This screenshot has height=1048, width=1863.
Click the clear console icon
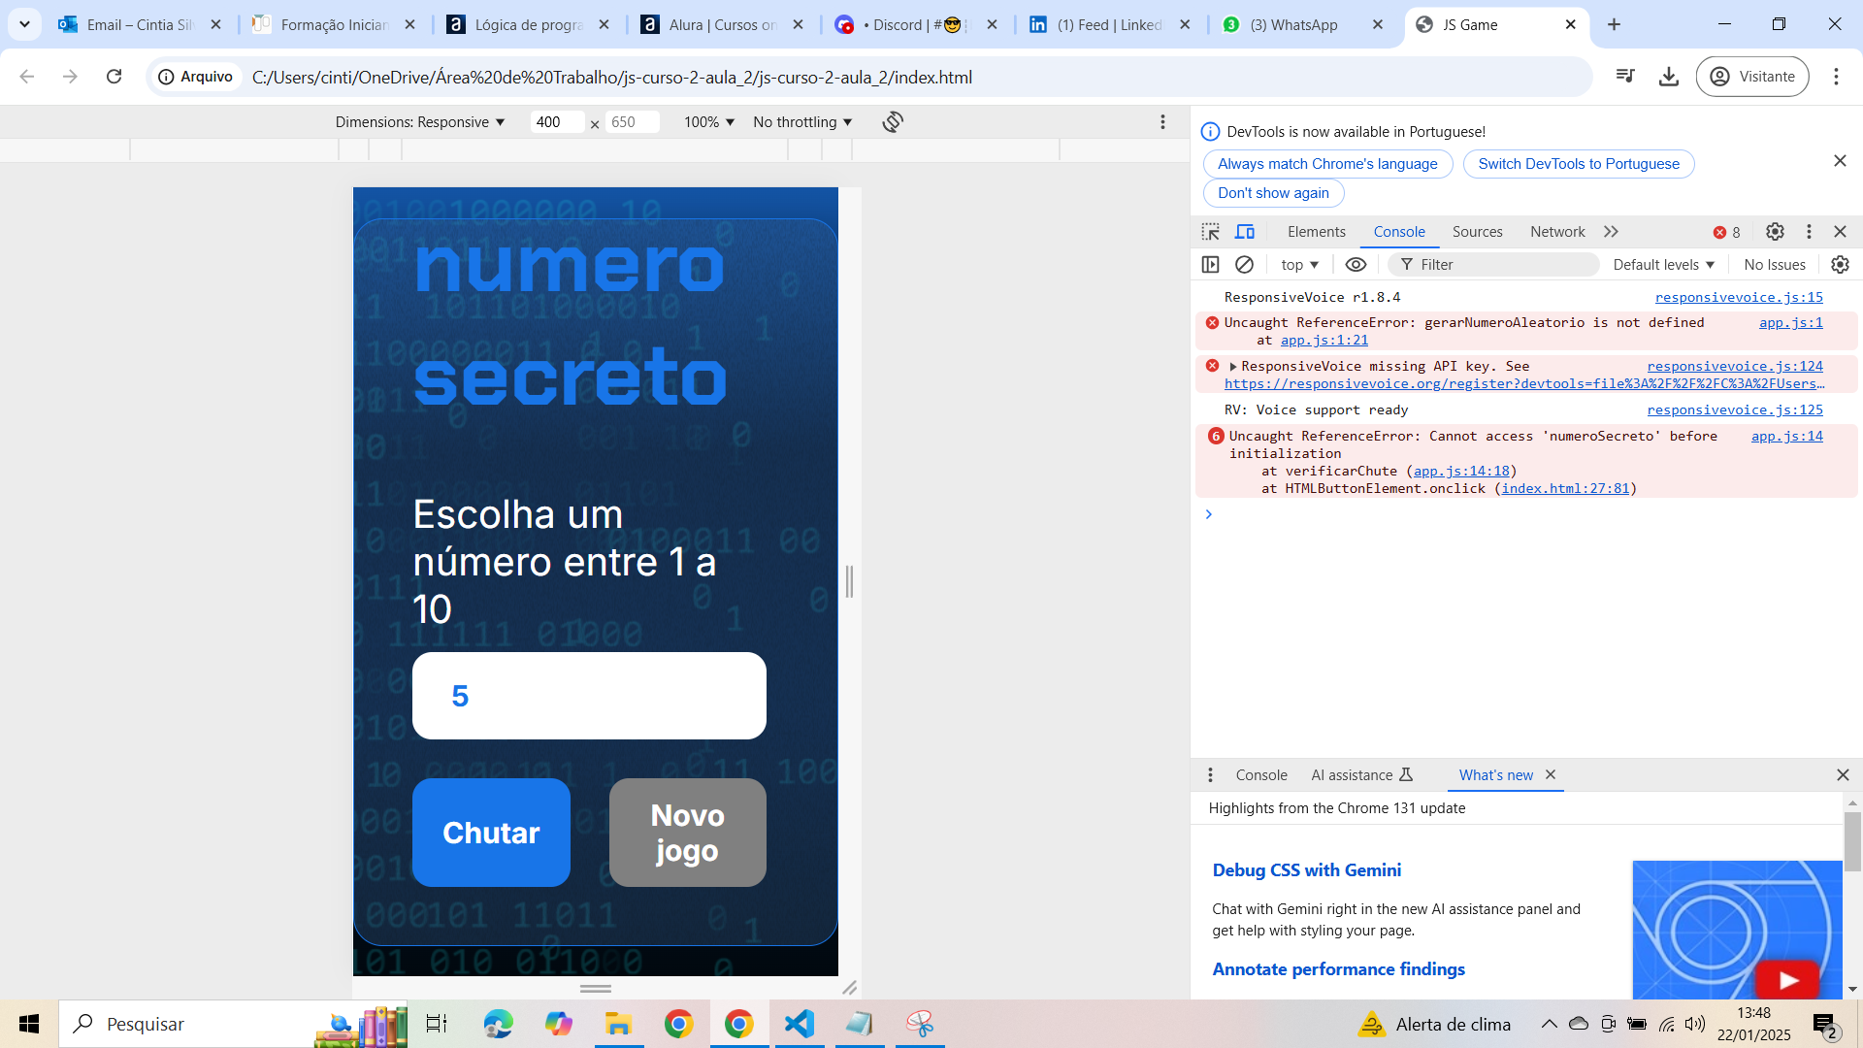[x=1244, y=265]
